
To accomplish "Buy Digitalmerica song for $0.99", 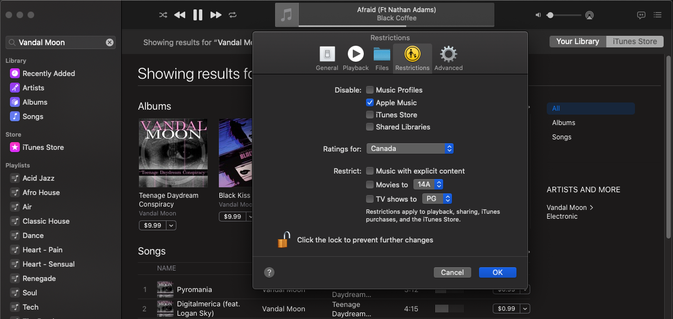I will tap(507, 309).
